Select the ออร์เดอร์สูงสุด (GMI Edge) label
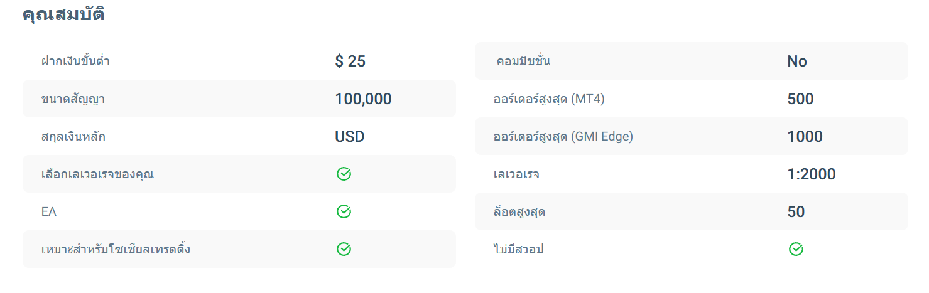Screen dimensions: 929x293 [563, 137]
